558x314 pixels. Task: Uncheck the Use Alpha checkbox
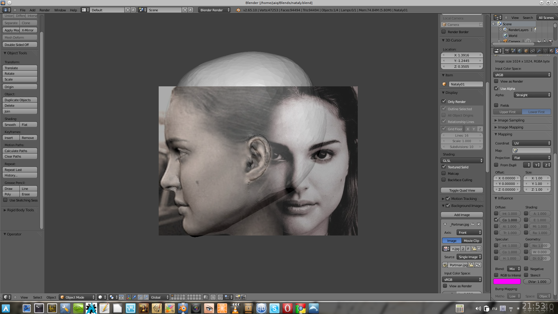(496, 88)
